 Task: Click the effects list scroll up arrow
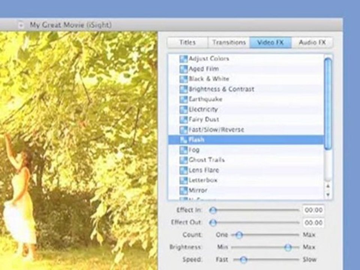click(x=328, y=186)
